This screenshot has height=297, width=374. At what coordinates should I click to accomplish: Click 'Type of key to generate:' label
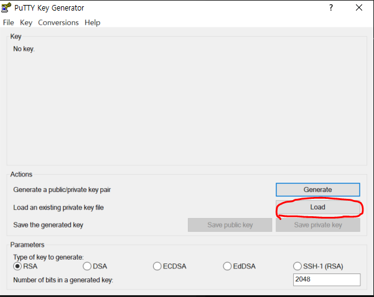click(49, 257)
